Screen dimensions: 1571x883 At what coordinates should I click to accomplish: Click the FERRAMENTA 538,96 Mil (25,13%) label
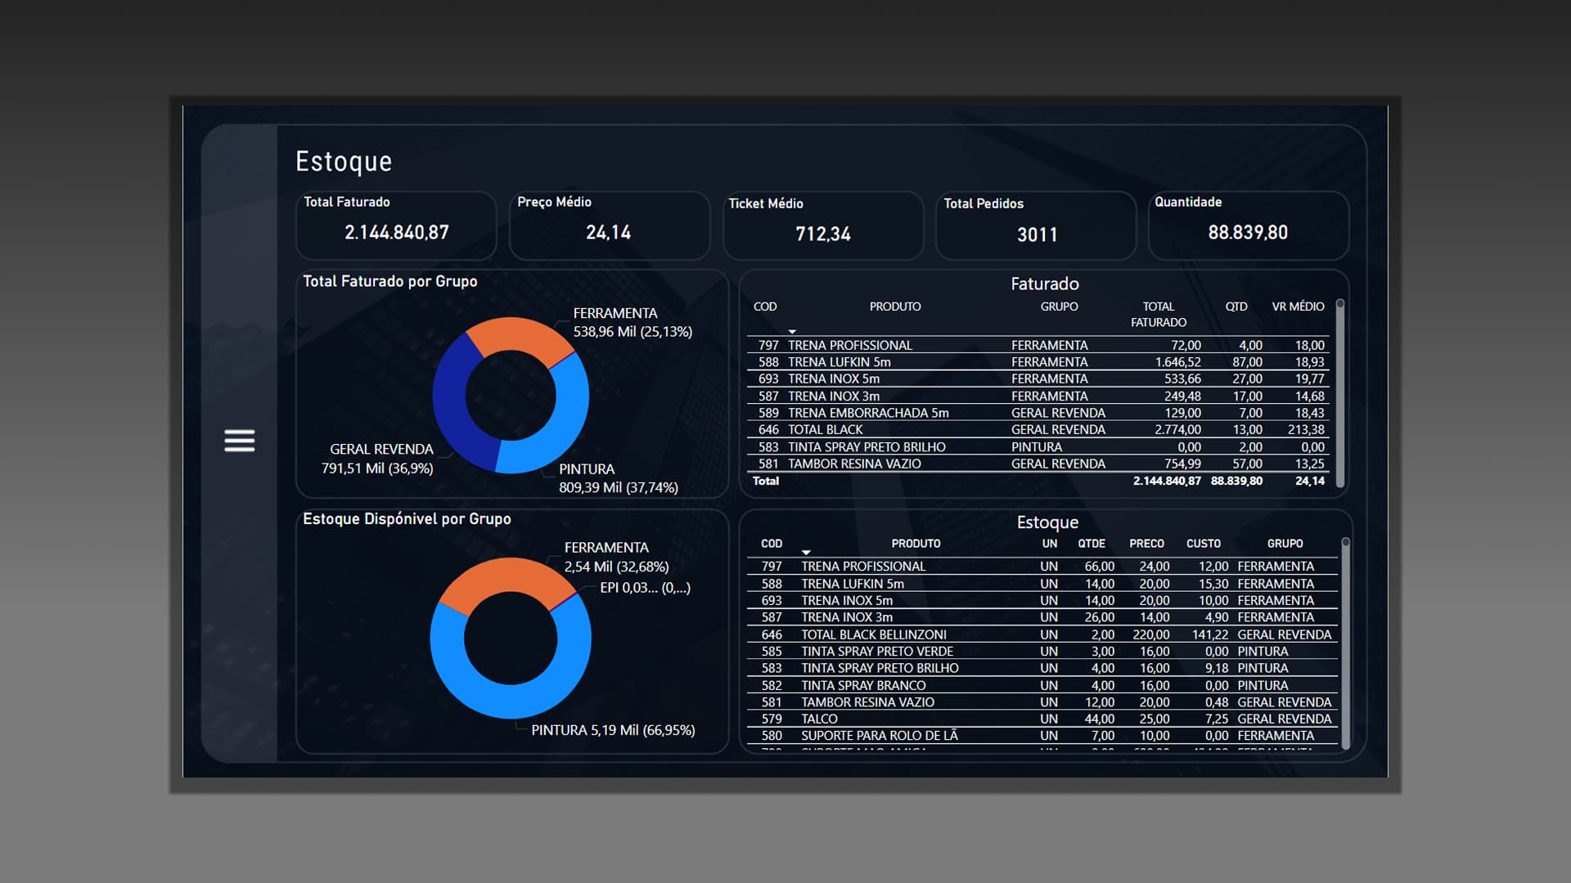click(x=632, y=322)
